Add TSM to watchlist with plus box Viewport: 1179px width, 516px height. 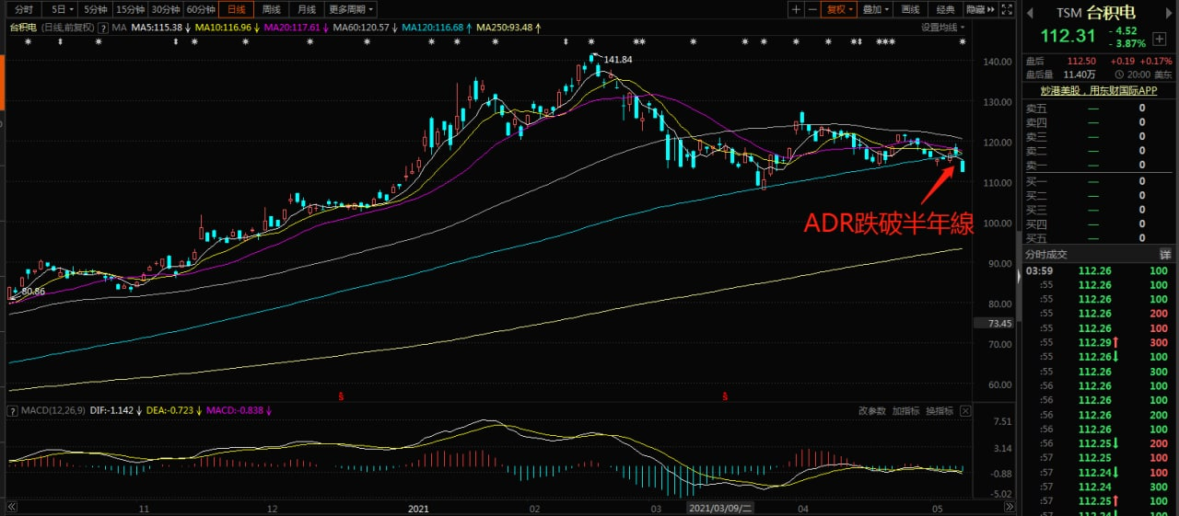pyautogui.click(x=1159, y=40)
